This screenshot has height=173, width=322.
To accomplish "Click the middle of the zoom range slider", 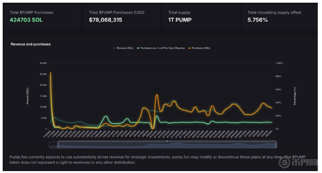I will pos(167,145).
